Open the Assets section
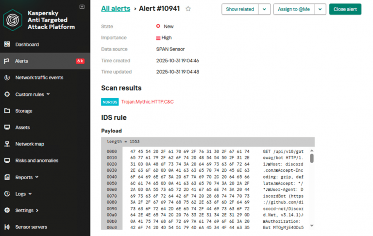 [x=23, y=127]
